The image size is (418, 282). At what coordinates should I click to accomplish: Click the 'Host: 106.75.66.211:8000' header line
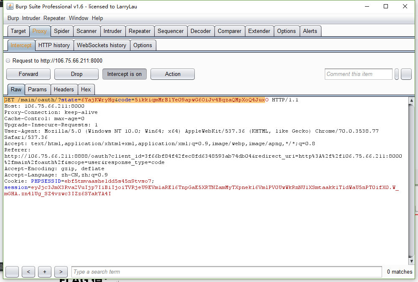44,106
